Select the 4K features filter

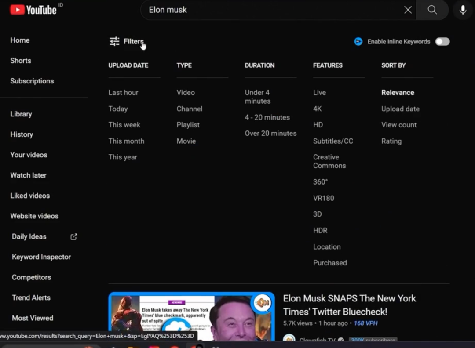coord(318,109)
